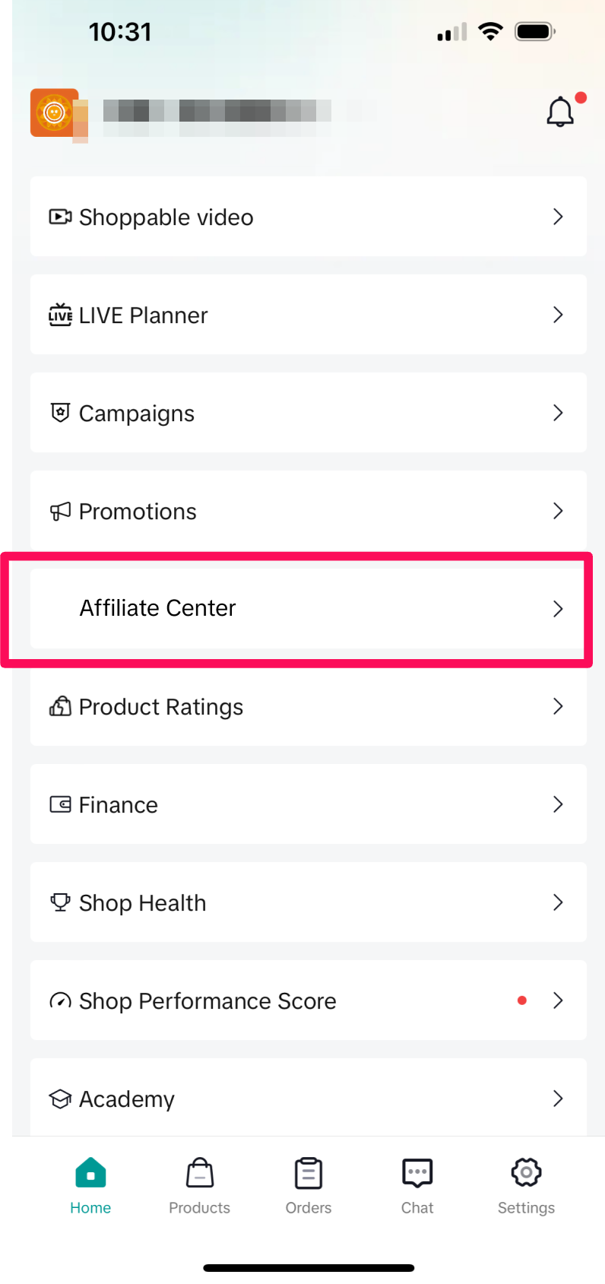The height and width of the screenshot is (1284, 605).
Task: Go to the Settings tab
Action: [x=526, y=1186]
